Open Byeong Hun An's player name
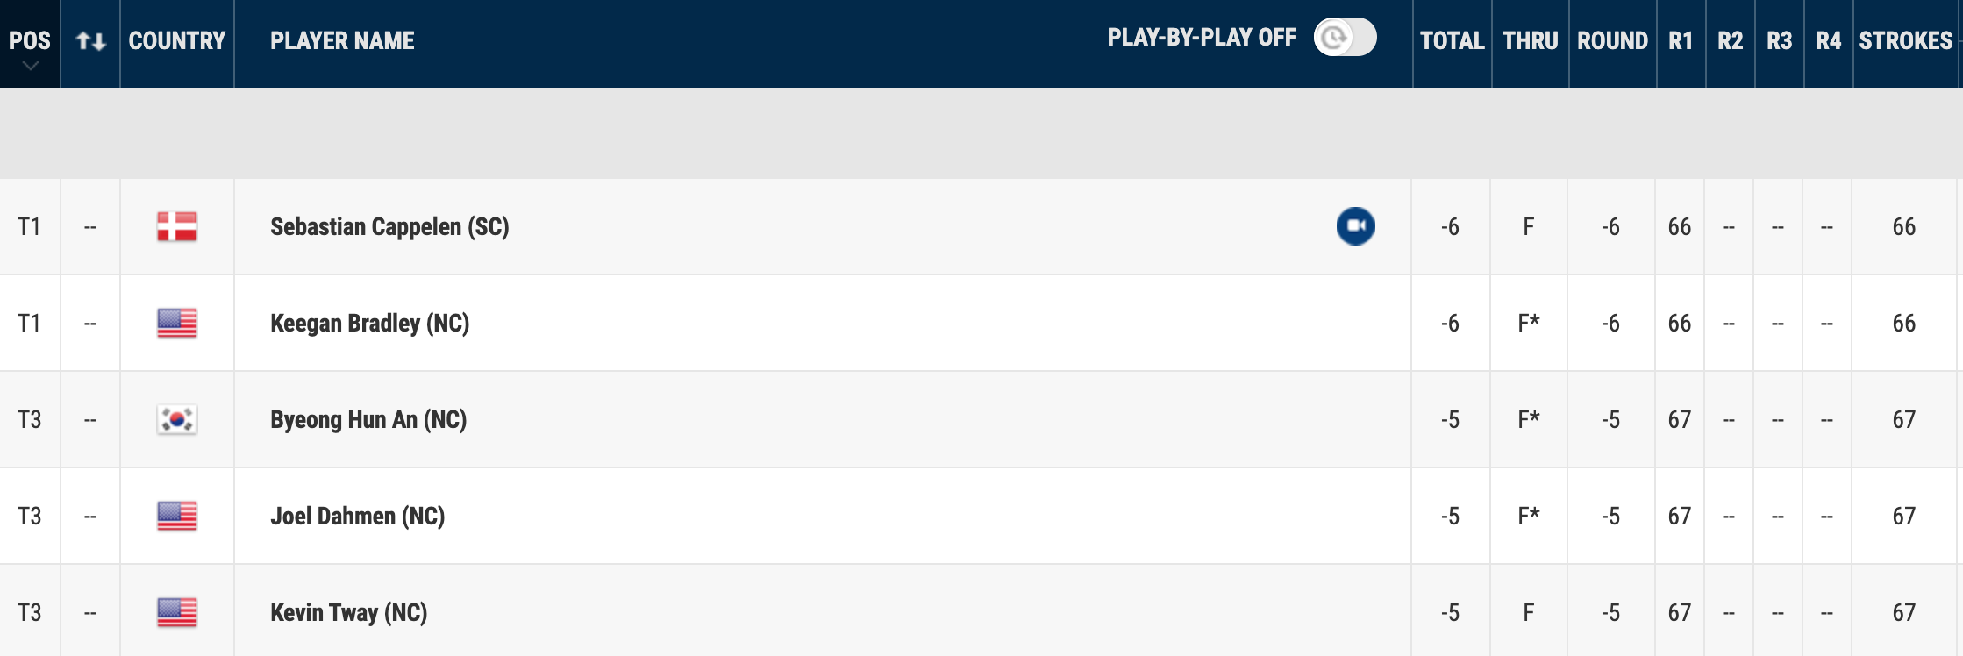The height and width of the screenshot is (656, 1963). 368,419
